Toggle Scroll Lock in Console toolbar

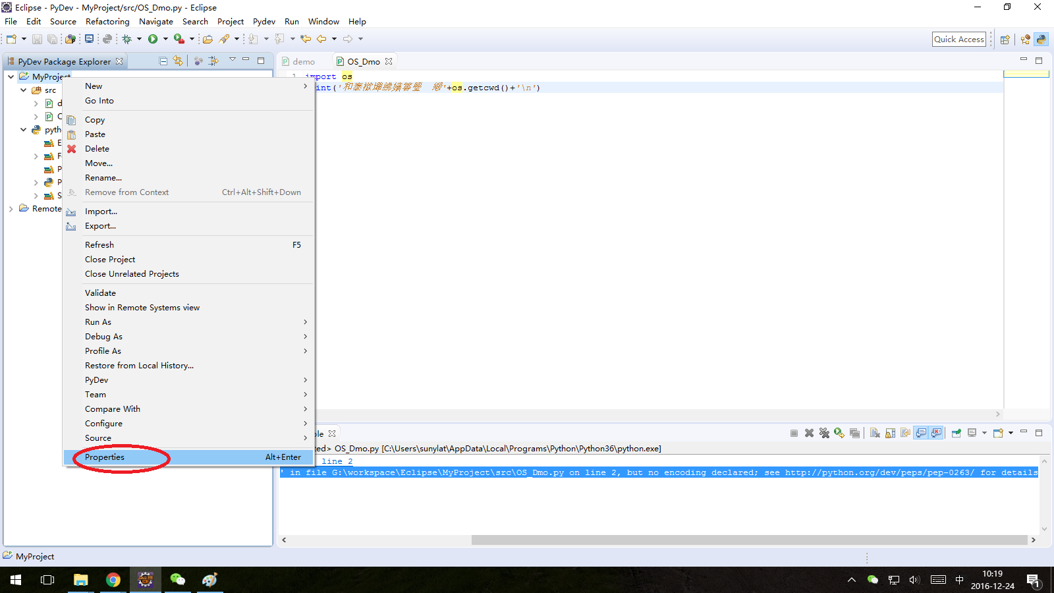(x=890, y=433)
